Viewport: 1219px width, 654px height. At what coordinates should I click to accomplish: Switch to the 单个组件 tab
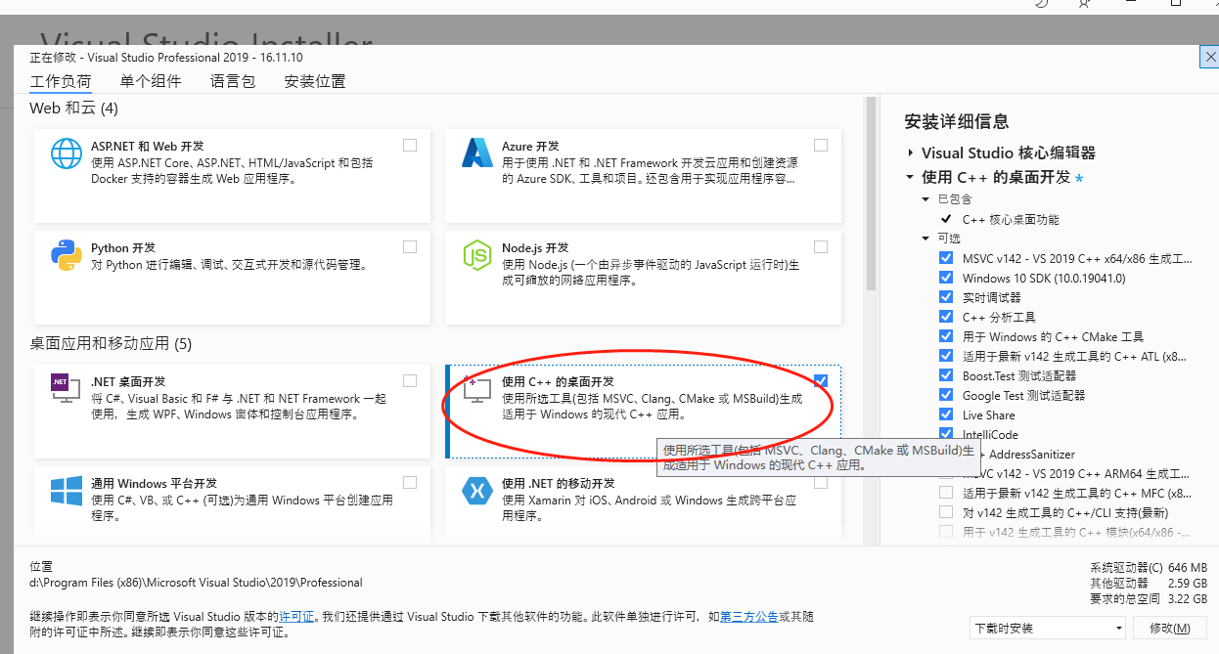click(150, 82)
